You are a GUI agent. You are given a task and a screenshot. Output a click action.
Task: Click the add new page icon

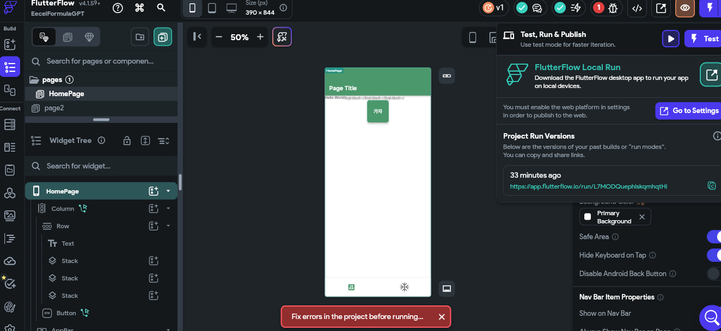click(x=163, y=37)
